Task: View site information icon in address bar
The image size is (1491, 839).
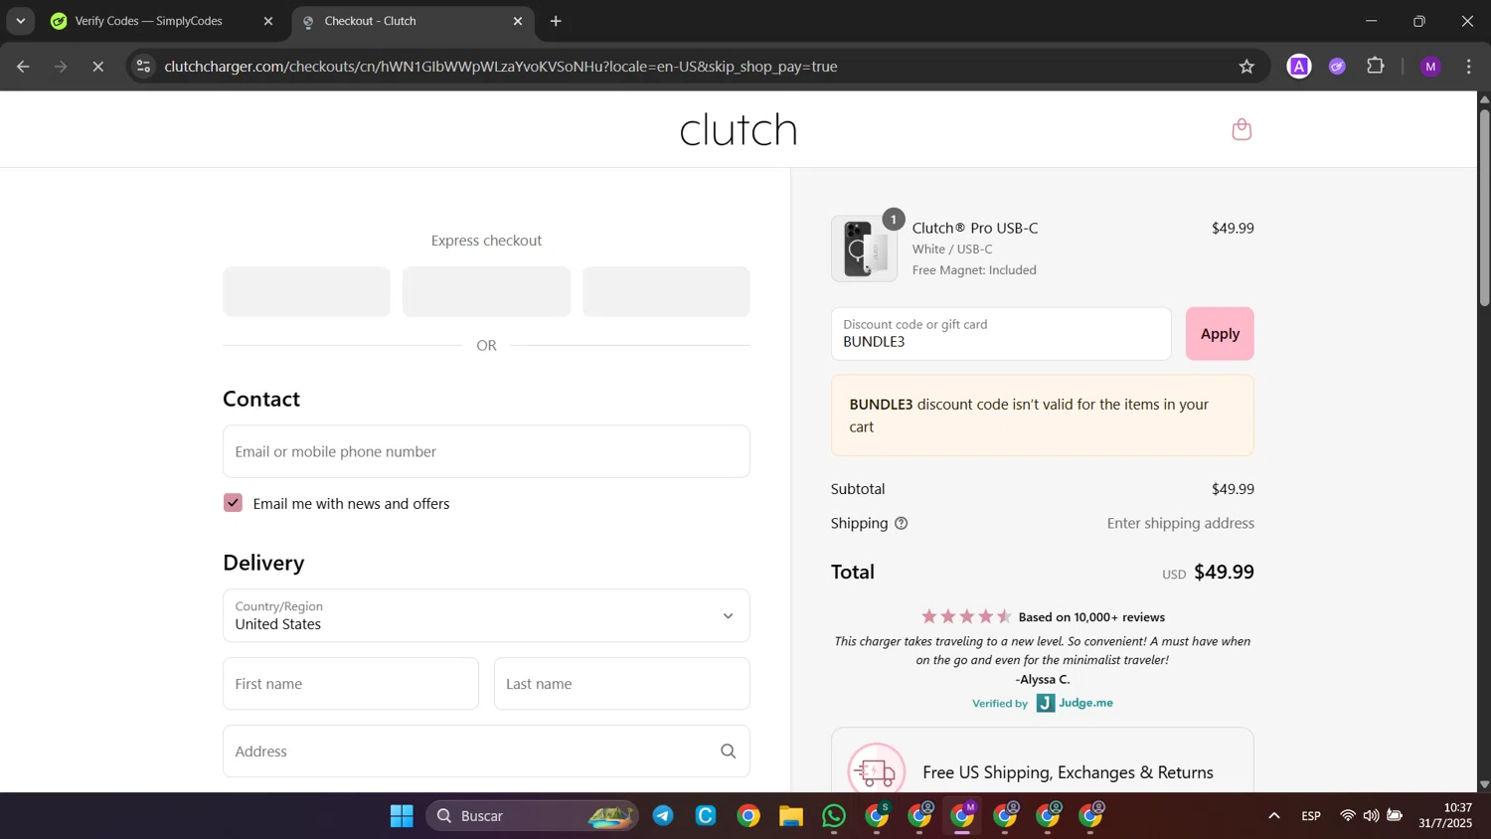Action: click(x=144, y=67)
